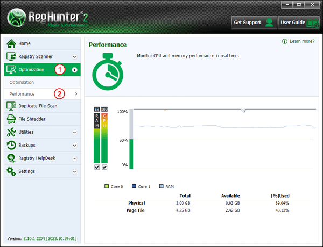
Task: Click the File Shredder icon
Action: (x=11, y=119)
